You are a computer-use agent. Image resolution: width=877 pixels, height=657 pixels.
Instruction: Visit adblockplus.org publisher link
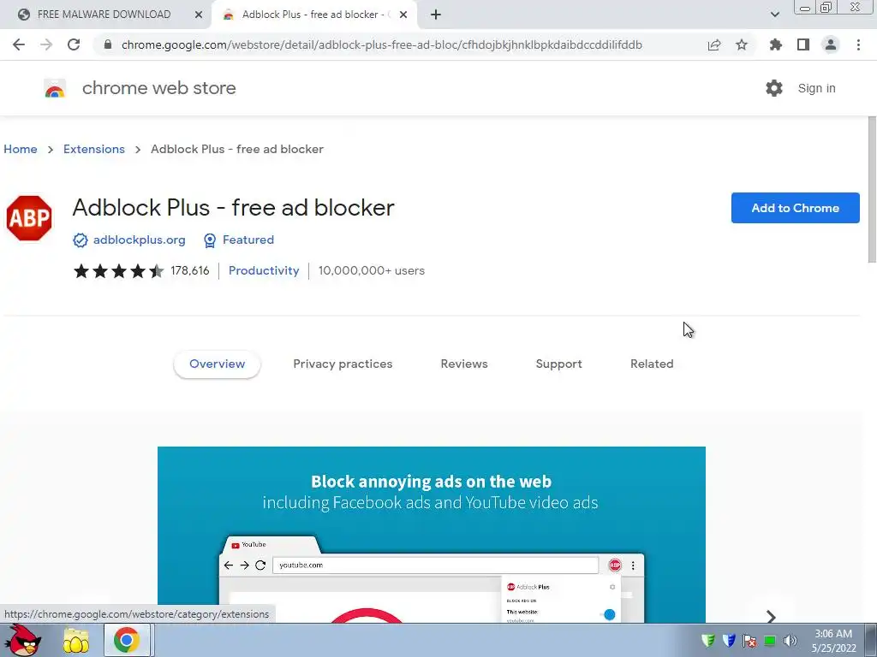coord(140,240)
